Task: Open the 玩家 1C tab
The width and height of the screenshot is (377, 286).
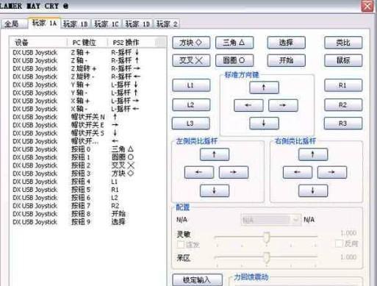Action: [107, 24]
